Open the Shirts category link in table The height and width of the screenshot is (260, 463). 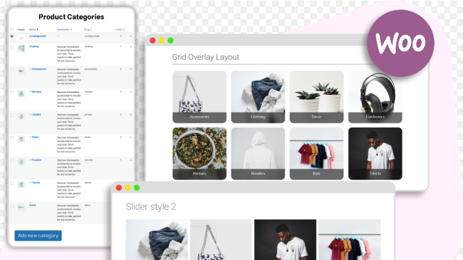click(35, 137)
